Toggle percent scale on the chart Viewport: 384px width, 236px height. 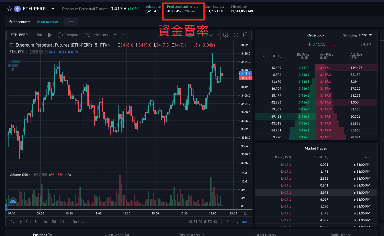pyautogui.click(x=228, y=222)
